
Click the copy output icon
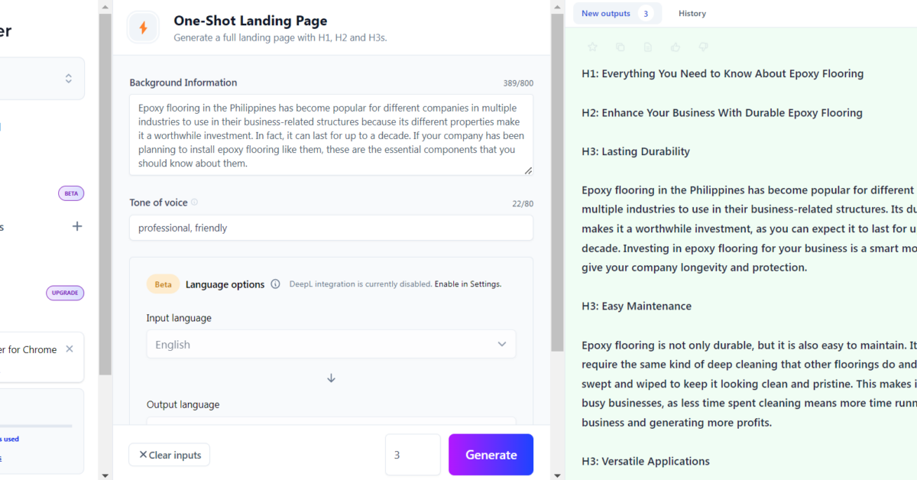click(x=620, y=47)
